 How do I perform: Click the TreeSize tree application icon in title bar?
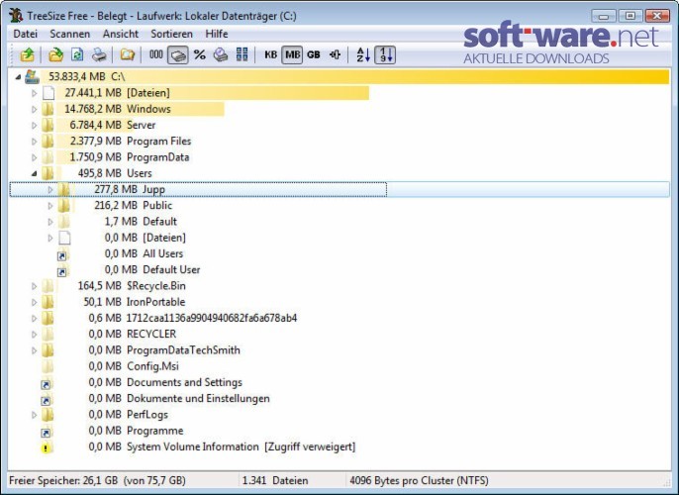pos(16,16)
